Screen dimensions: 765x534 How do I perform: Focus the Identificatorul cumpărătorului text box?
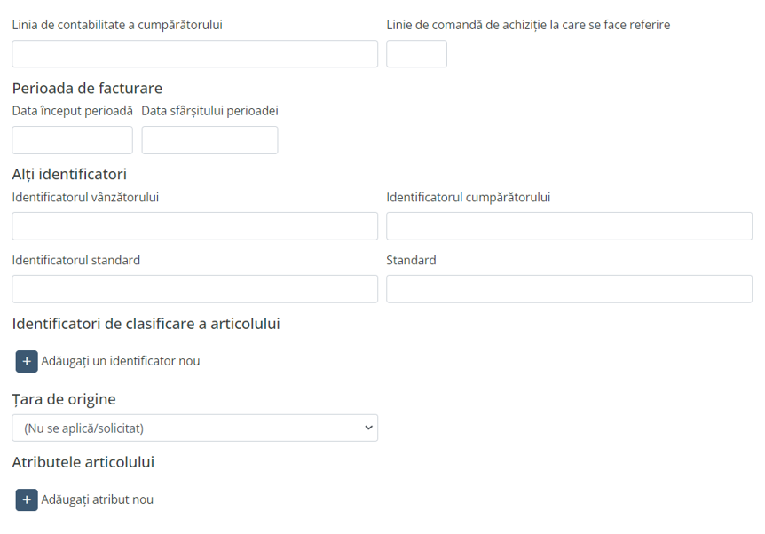tap(569, 226)
